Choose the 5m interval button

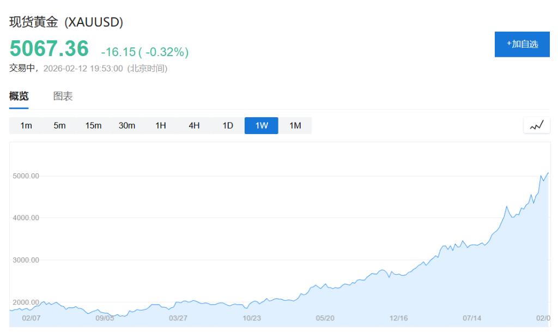(x=59, y=125)
